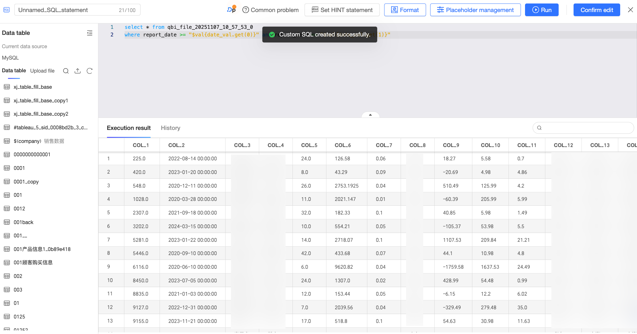Switch to the Data table tab

tap(14, 71)
